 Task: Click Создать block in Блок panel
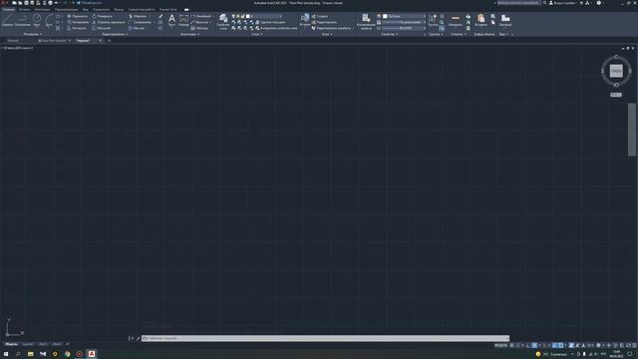320,16
